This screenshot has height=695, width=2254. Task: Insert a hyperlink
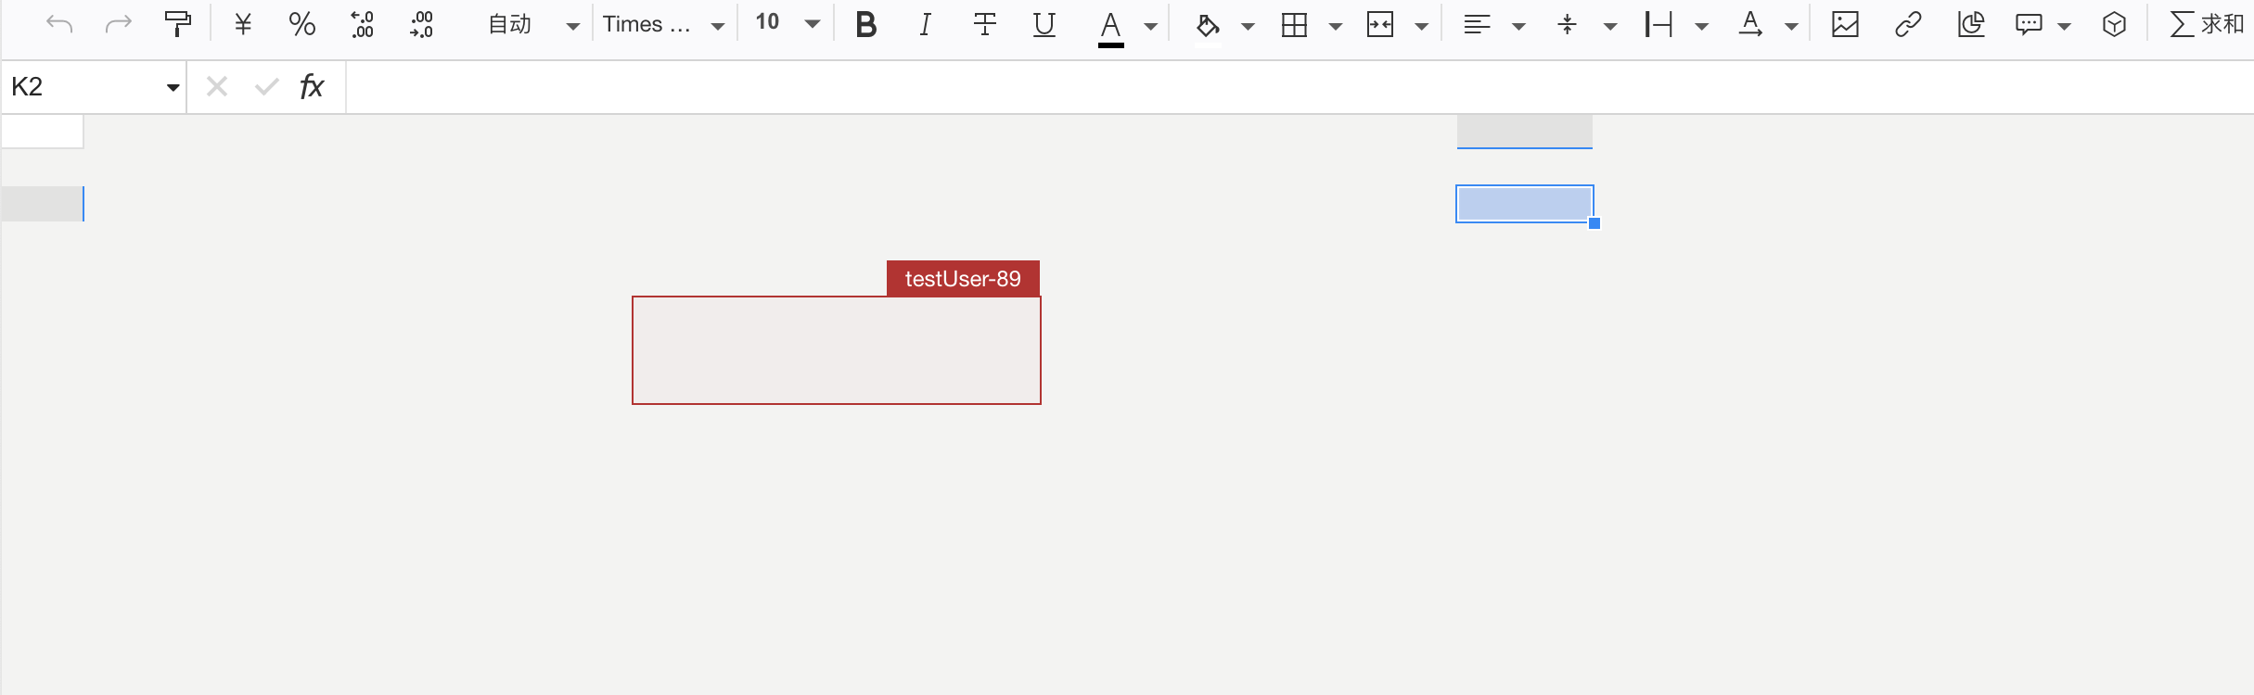coord(1908,24)
